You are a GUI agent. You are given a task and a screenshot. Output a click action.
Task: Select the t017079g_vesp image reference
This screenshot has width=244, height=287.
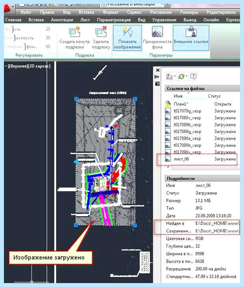(202, 111)
